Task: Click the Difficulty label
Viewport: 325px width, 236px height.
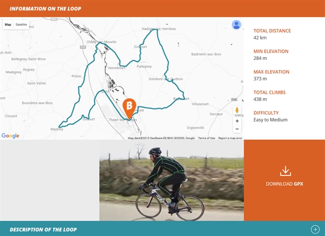Action: click(266, 113)
